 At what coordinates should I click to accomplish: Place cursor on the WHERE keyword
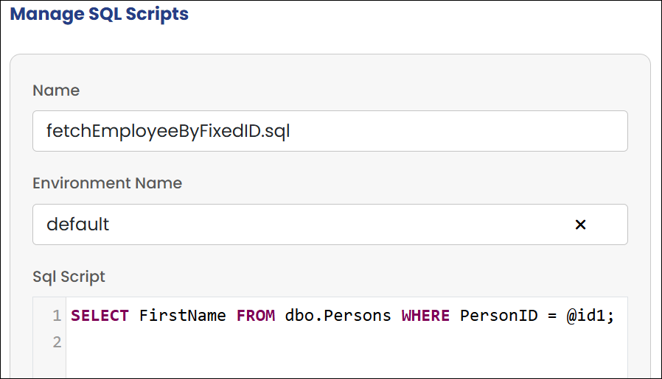tap(425, 316)
